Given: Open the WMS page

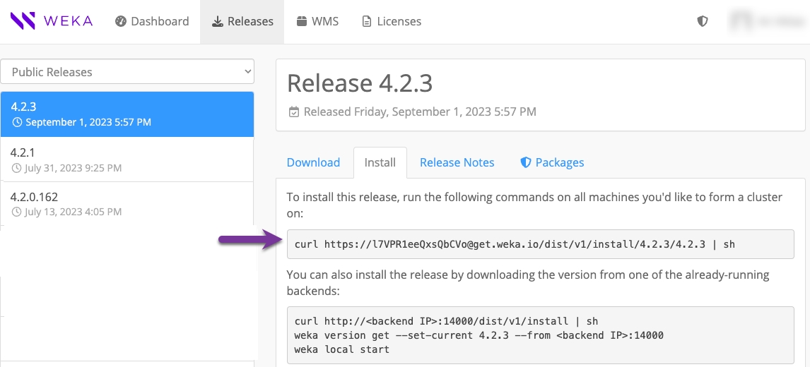Looking at the screenshot, I should pyautogui.click(x=325, y=21).
